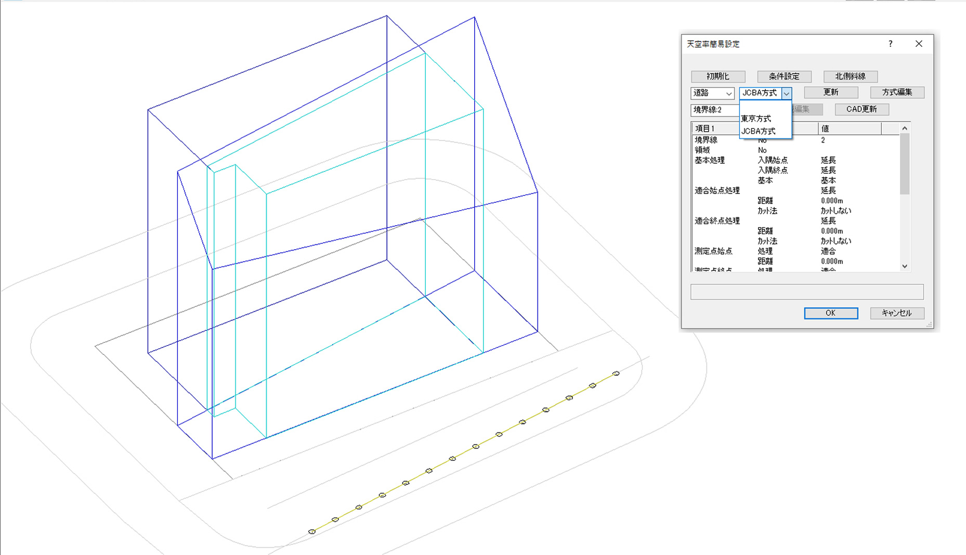This screenshot has width=966, height=555.
Task: Click the list scroll up arrow
Action: 905,128
